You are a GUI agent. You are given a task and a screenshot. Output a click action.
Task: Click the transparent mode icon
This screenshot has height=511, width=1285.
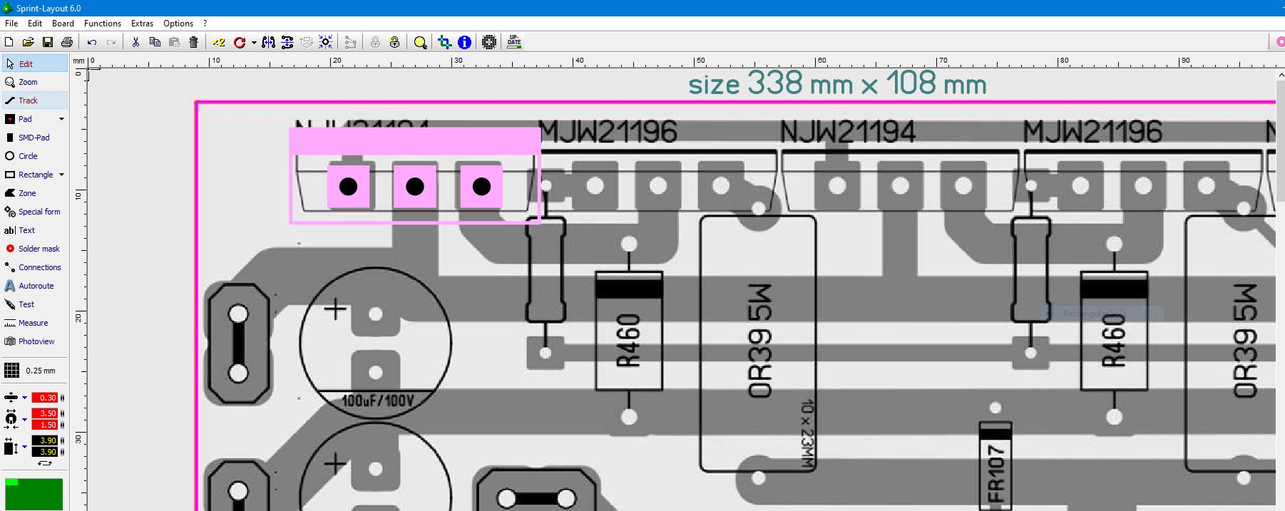[x=445, y=42]
